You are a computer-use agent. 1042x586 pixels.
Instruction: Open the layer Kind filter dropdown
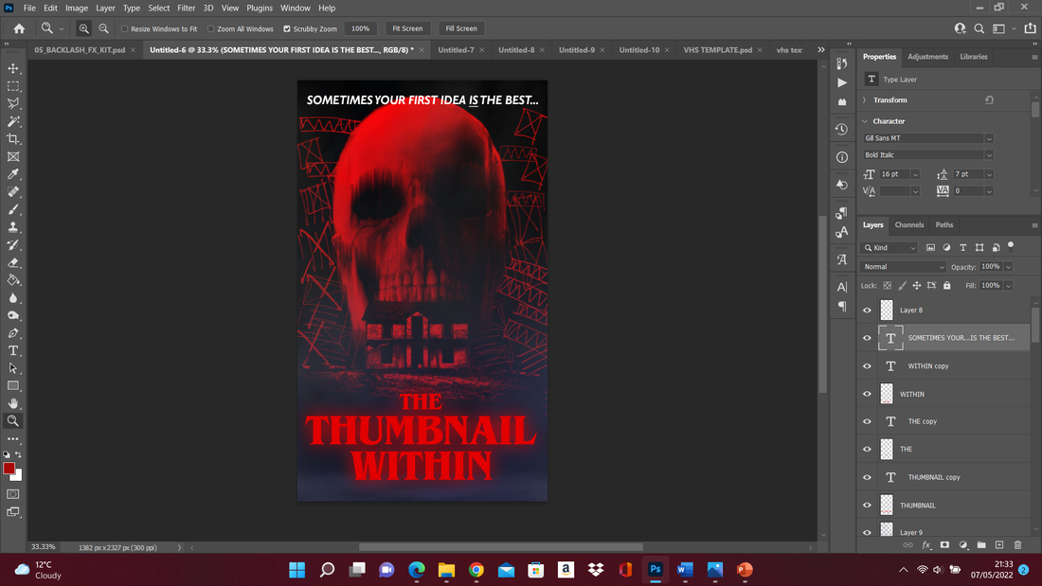[x=890, y=248]
